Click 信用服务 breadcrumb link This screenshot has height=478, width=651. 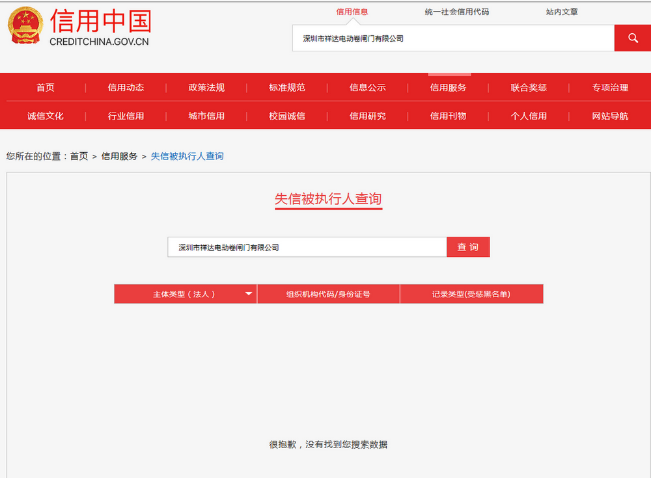(x=119, y=156)
